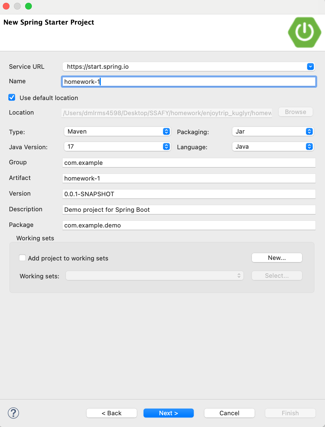325x427 pixels.
Task: Click the Group field com.example
Action: point(189,163)
